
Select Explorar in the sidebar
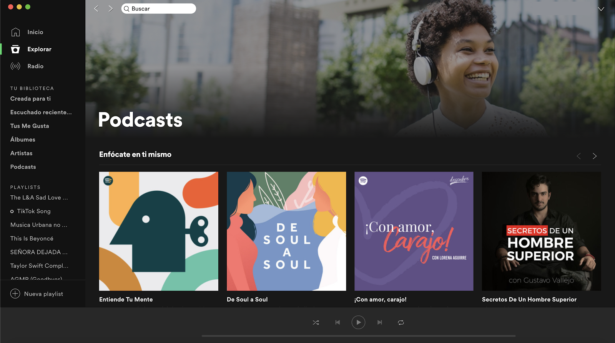pos(40,49)
